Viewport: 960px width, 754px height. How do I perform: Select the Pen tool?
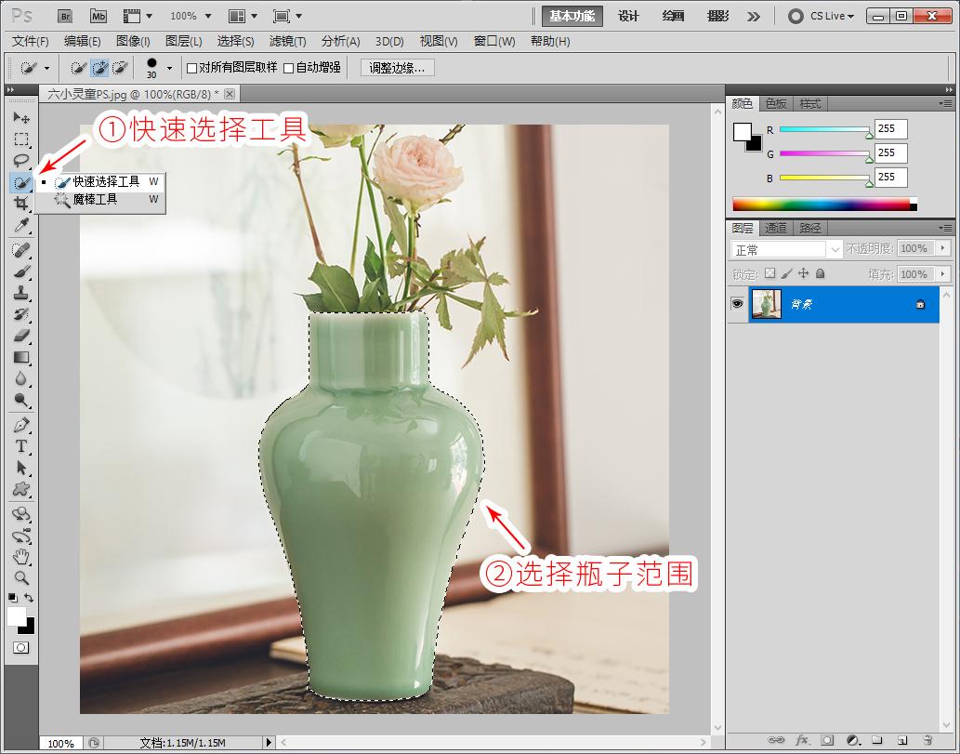coord(20,425)
